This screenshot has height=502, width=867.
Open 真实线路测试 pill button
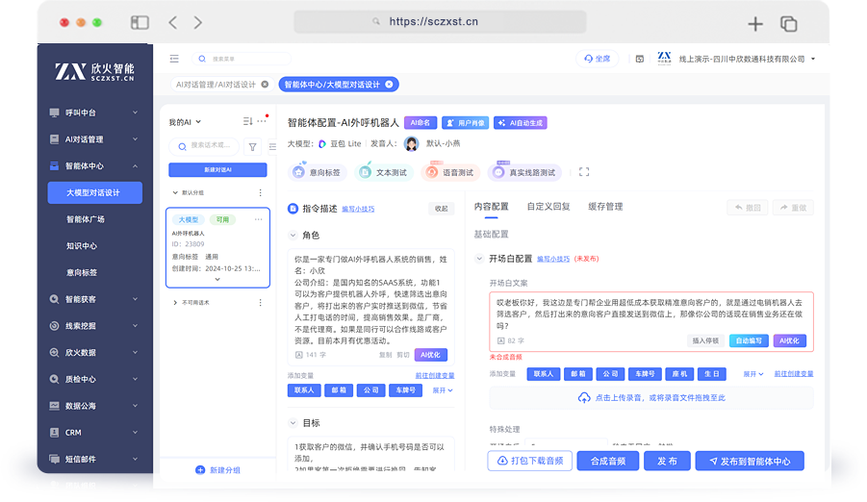[x=524, y=172]
